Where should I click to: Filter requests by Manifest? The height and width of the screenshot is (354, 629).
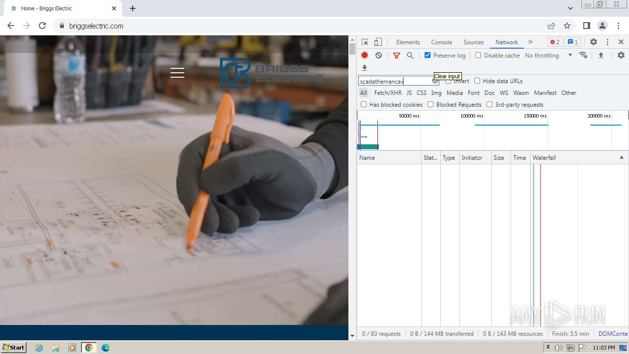(x=545, y=92)
